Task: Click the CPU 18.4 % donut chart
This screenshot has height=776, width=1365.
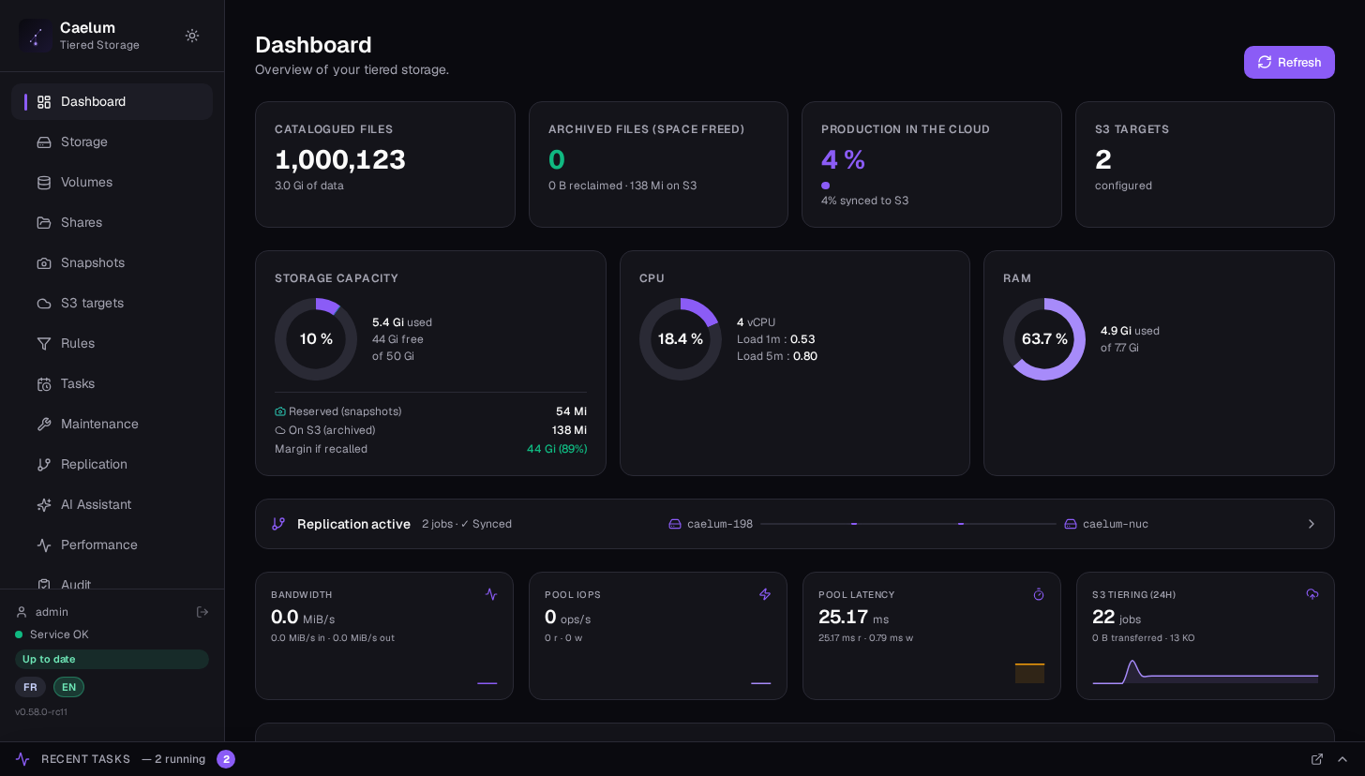Action: (681, 339)
